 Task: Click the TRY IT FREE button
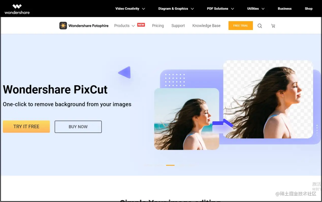[26, 127]
